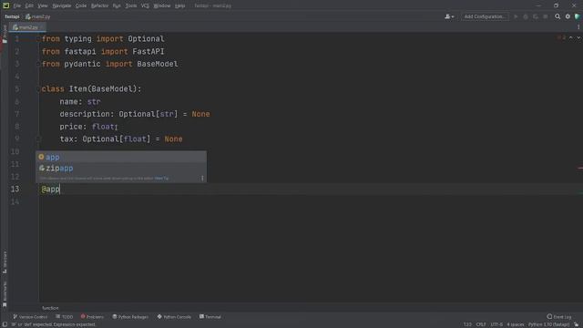
Task: Click the Next Tip link in completion popup
Action: pos(161,179)
